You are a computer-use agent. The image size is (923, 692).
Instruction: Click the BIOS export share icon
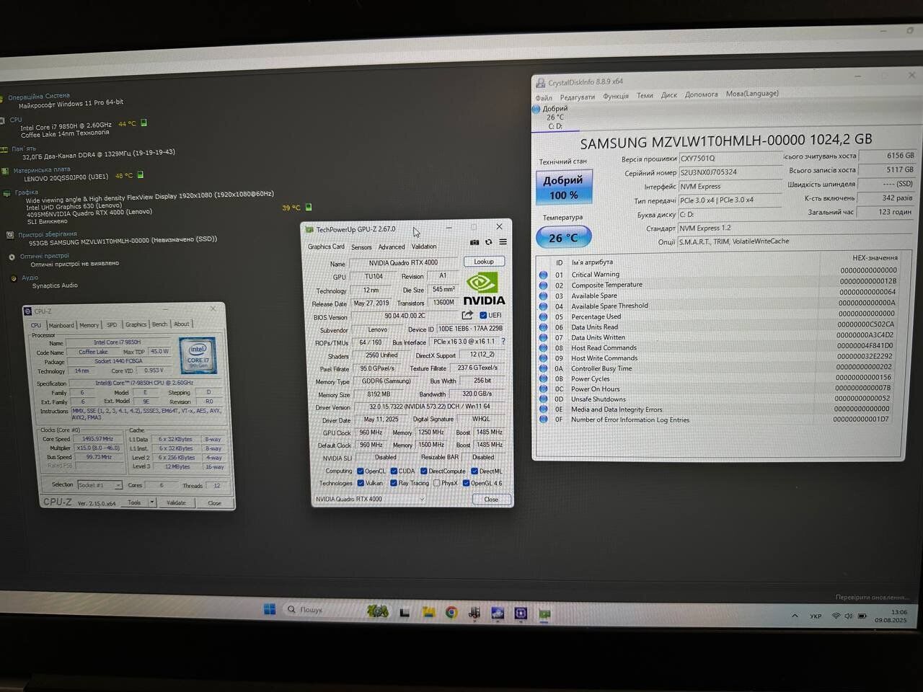tap(467, 315)
